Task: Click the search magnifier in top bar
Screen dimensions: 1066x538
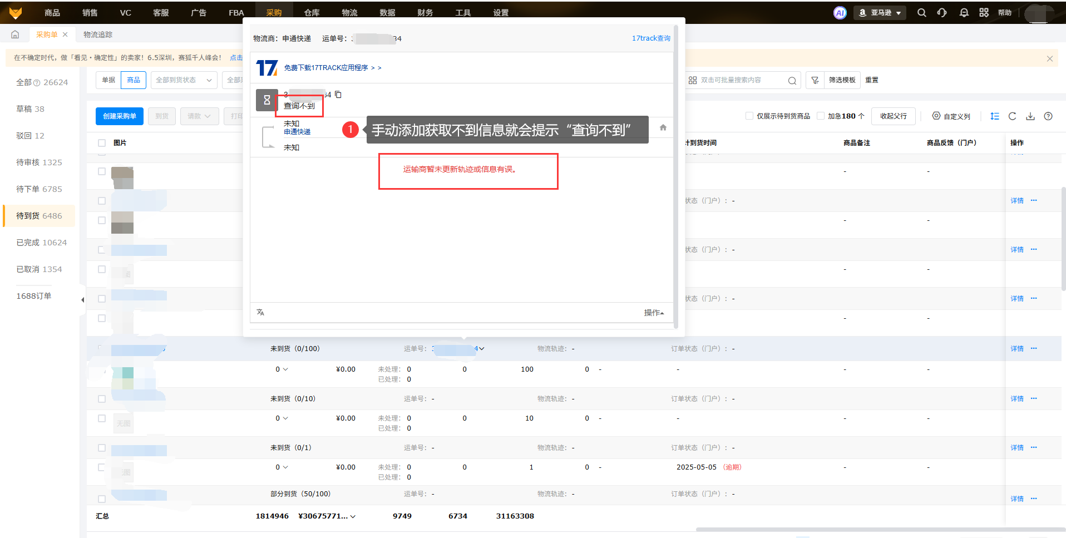Action: tap(922, 13)
